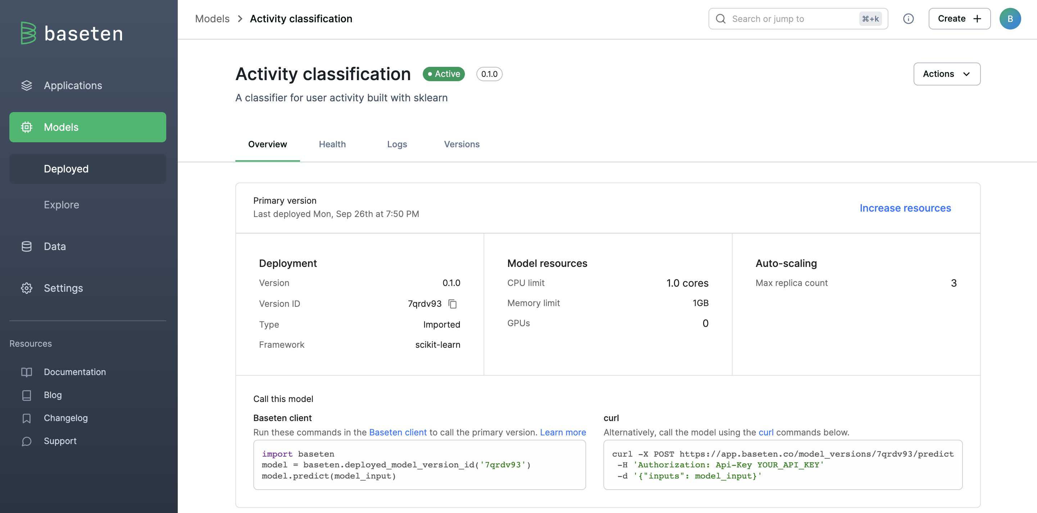Open Settings via its gear icon

[x=27, y=288]
